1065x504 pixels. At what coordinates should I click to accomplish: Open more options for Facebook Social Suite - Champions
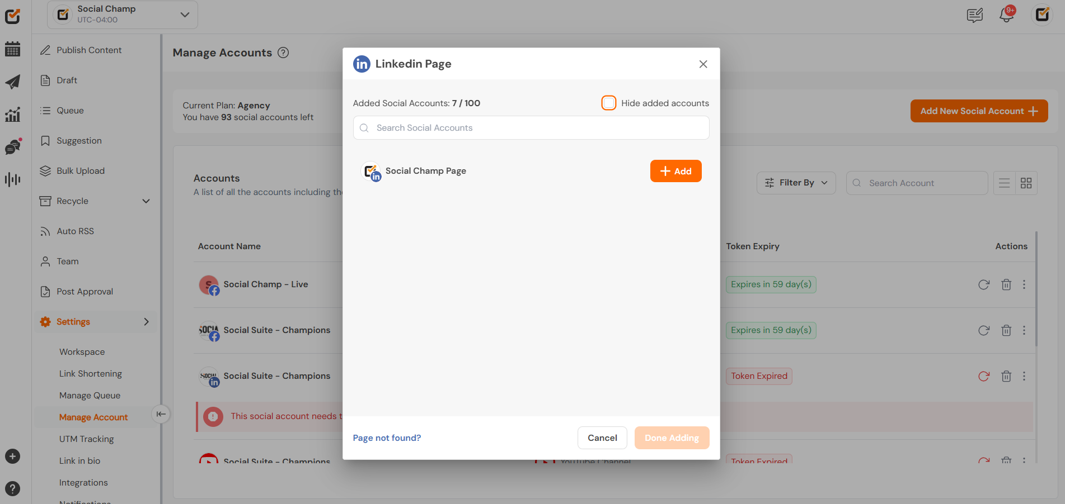tap(1024, 330)
